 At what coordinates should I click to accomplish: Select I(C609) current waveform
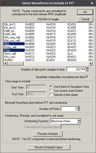(72, 34)
